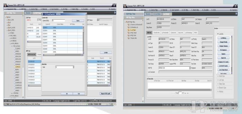Click the logout icon in left window tab bar
This screenshot has height=114, width=242.
click(115, 13)
